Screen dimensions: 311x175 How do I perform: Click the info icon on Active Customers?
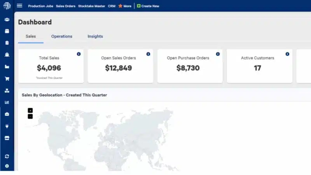(287, 54)
